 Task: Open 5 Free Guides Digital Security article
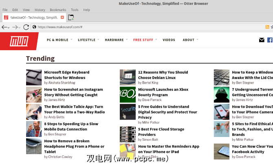(x=167, y=112)
